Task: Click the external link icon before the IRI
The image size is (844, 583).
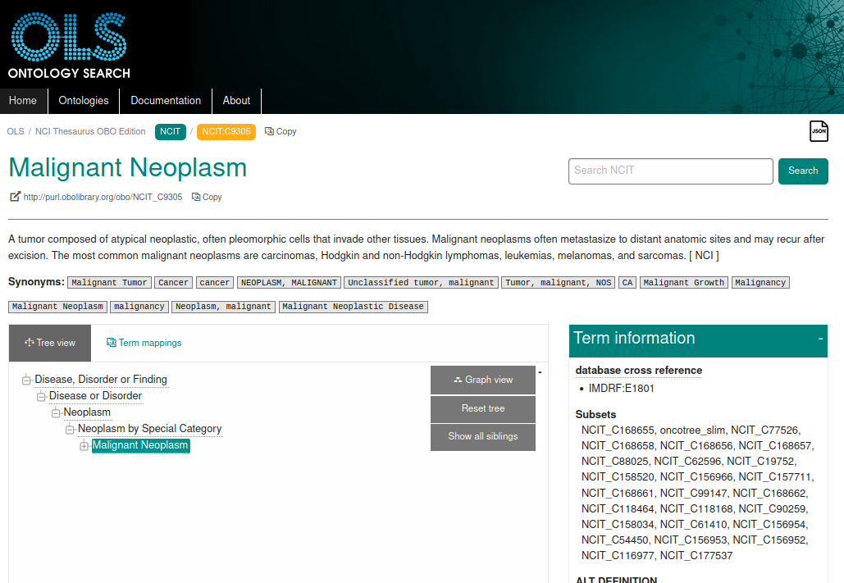Action: pyautogui.click(x=14, y=197)
